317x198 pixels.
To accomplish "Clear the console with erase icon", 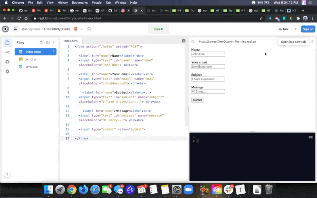I will click(310, 137).
